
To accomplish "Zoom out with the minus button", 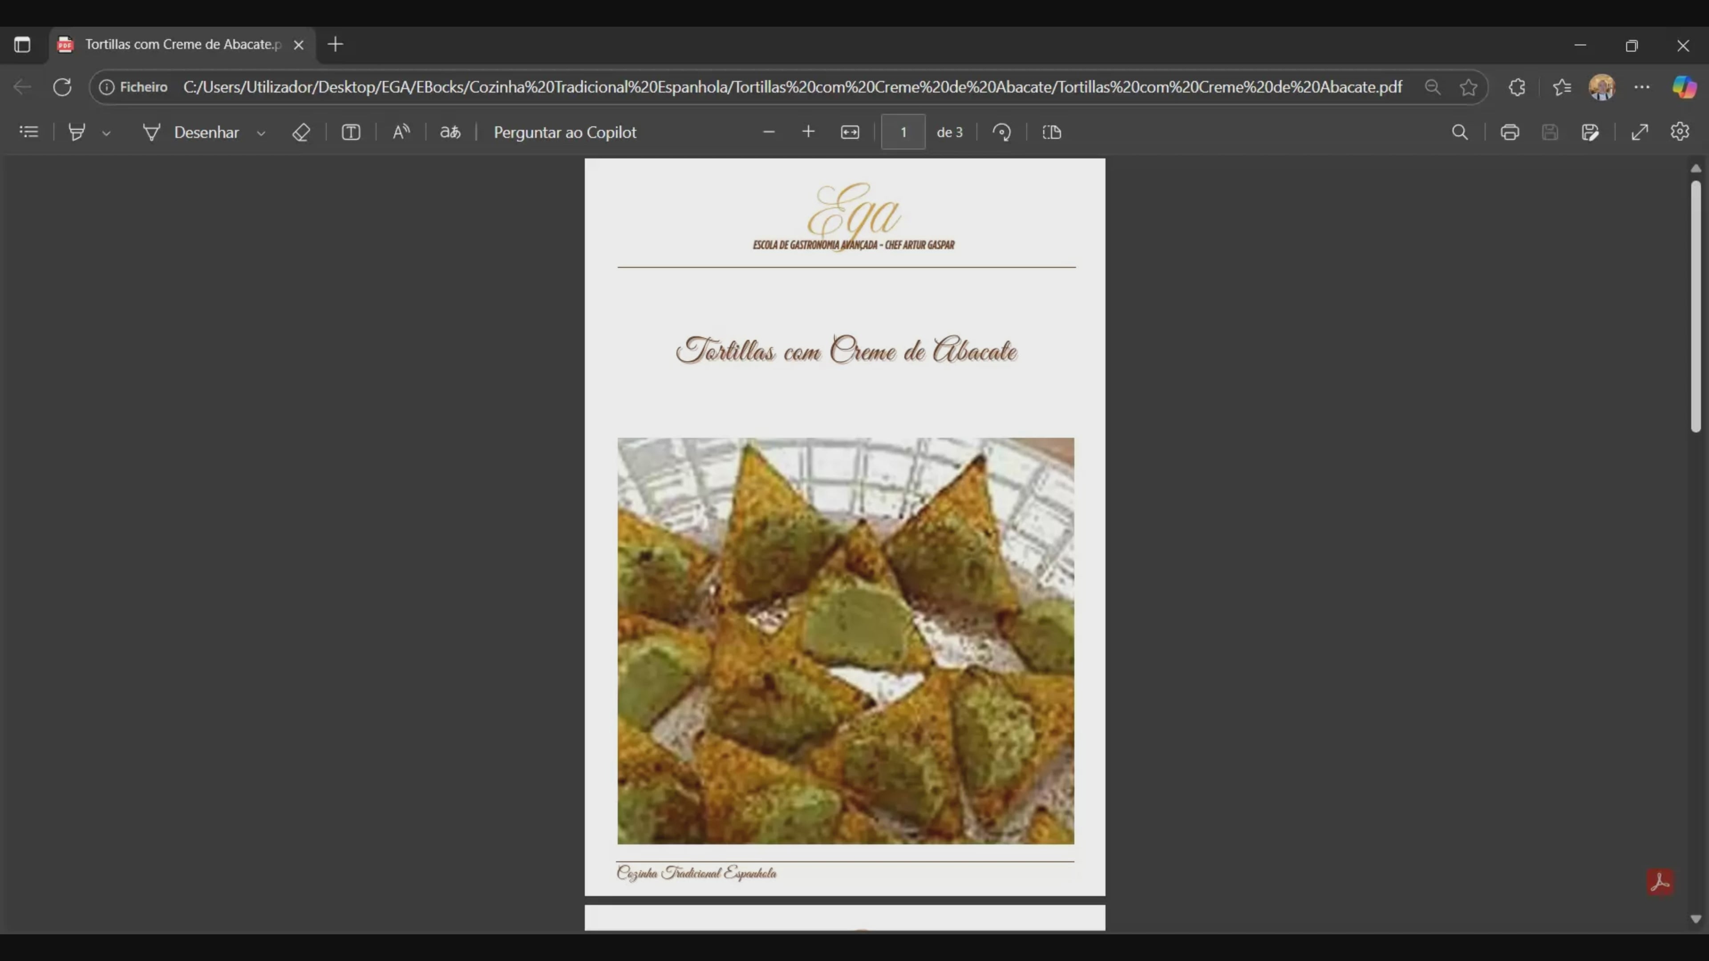I will pyautogui.click(x=769, y=132).
